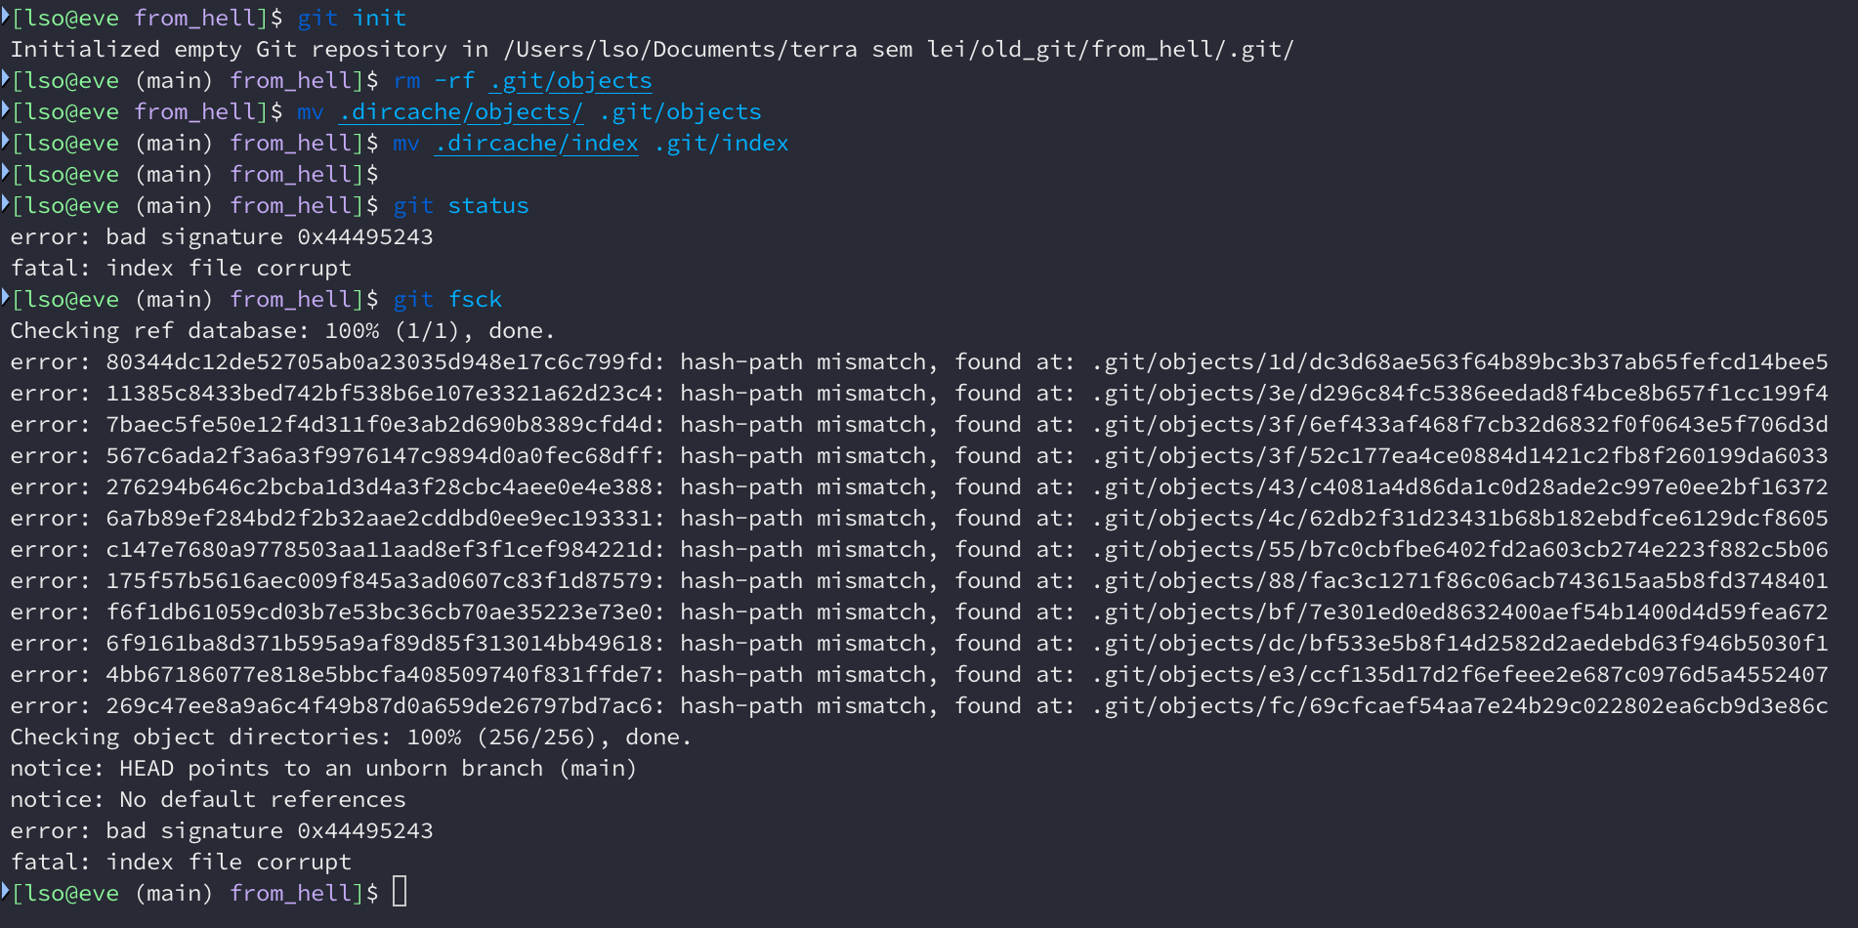Click the prompt mark beside rm -rf command
Screen dimensions: 1858x928
coord(6,78)
